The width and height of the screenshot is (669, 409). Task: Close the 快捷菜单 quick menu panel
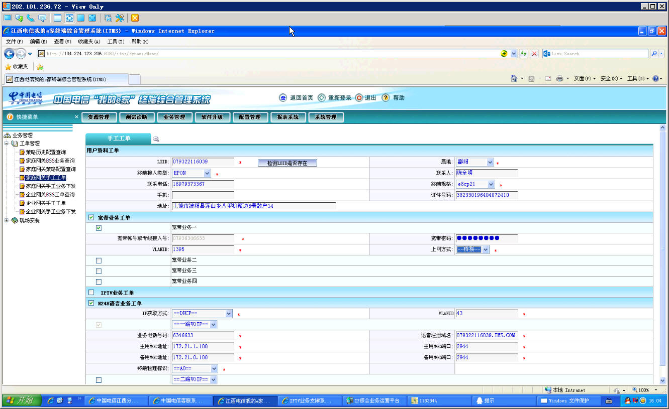click(76, 117)
